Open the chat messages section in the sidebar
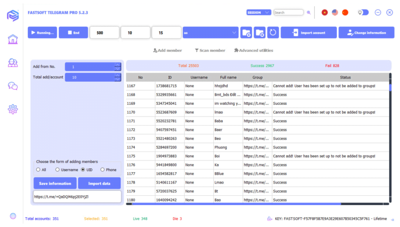This screenshot has width=400, height=227. (x=12, y=86)
